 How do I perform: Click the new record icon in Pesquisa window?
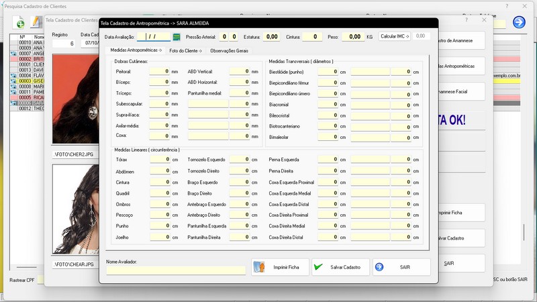click(x=19, y=22)
